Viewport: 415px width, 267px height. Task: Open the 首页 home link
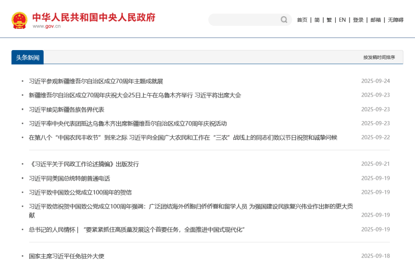pos(302,20)
